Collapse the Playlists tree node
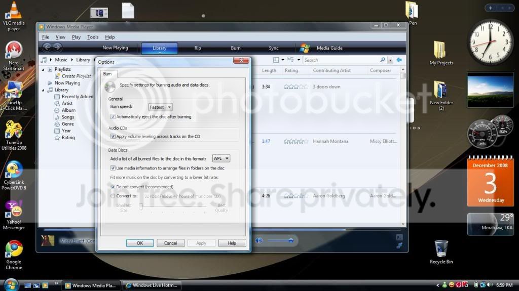This screenshot has width=519, height=291. pos(43,69)
